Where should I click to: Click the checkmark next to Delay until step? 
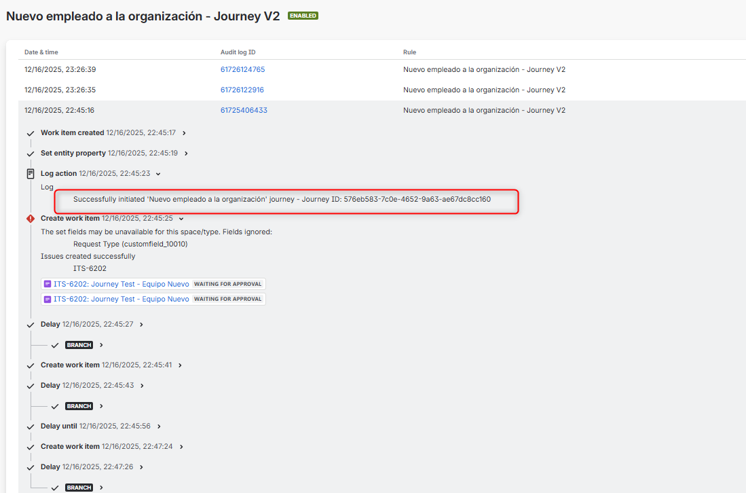point(30,426)
